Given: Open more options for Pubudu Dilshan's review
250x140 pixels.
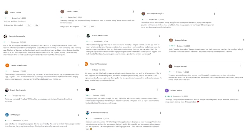Looking at the screenshot, I should pos(239,91).
